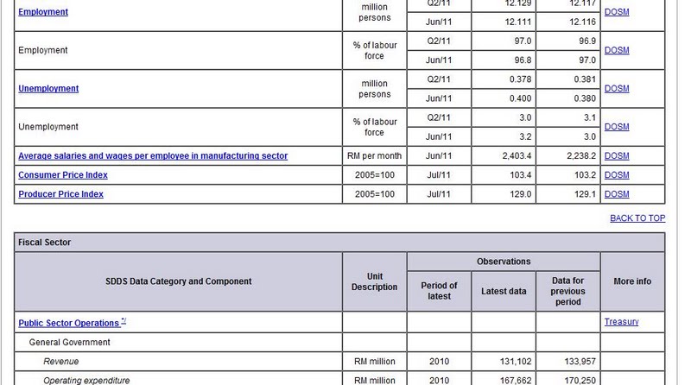The height and width of the screenshot is (385, 691).
Task: Select the Producer Price Index value 129.0
Action: pos(521,194)
